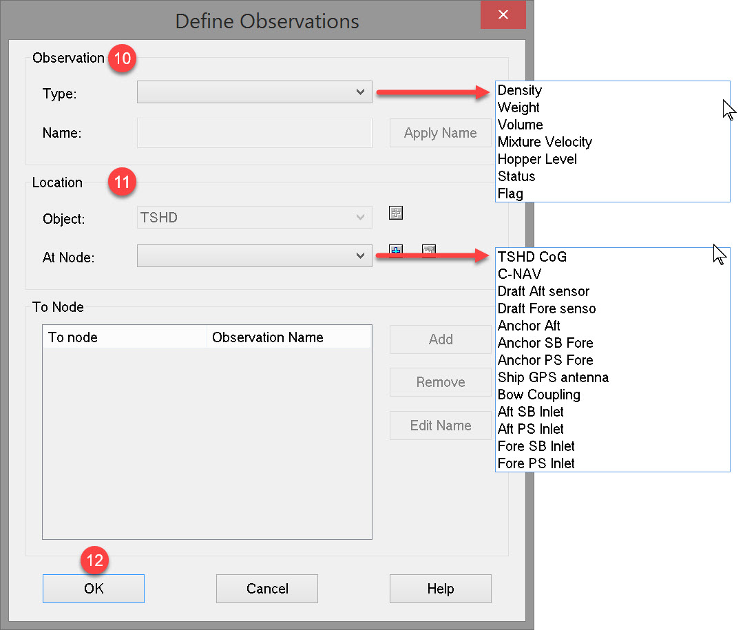Choose Density from the type list
745x630 pixels.
(520, 90)
